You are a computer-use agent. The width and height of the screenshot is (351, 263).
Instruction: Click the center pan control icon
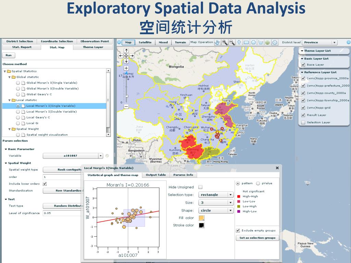[126, 56]
